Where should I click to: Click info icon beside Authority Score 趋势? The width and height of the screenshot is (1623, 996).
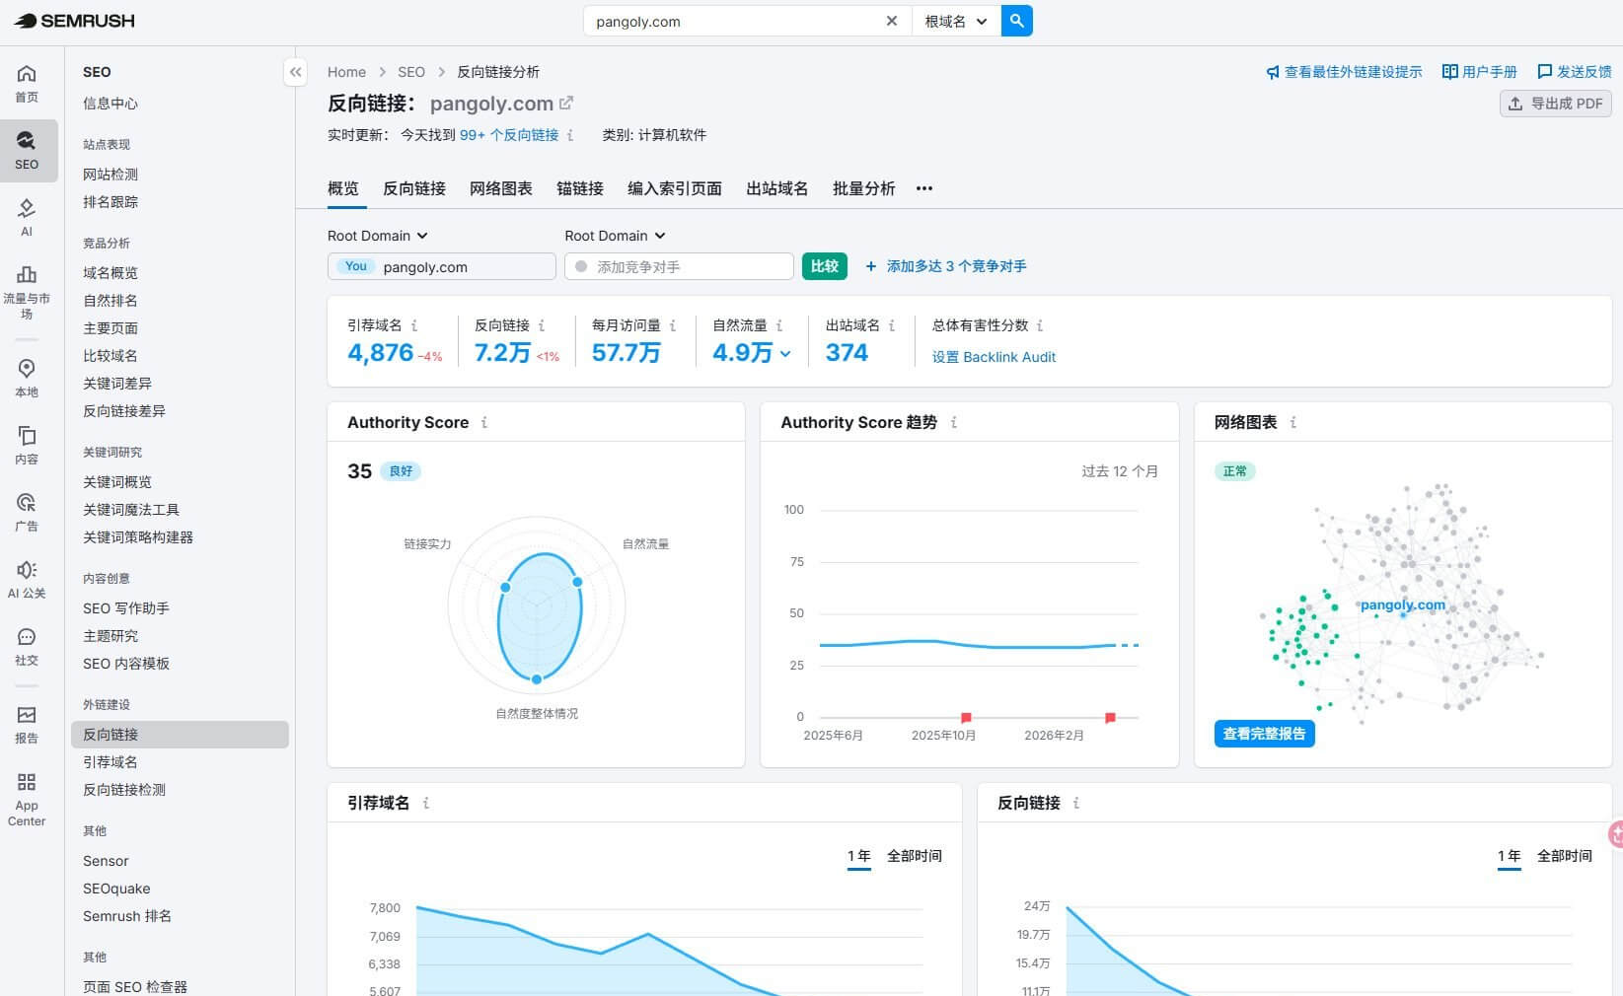coord(954,422)
